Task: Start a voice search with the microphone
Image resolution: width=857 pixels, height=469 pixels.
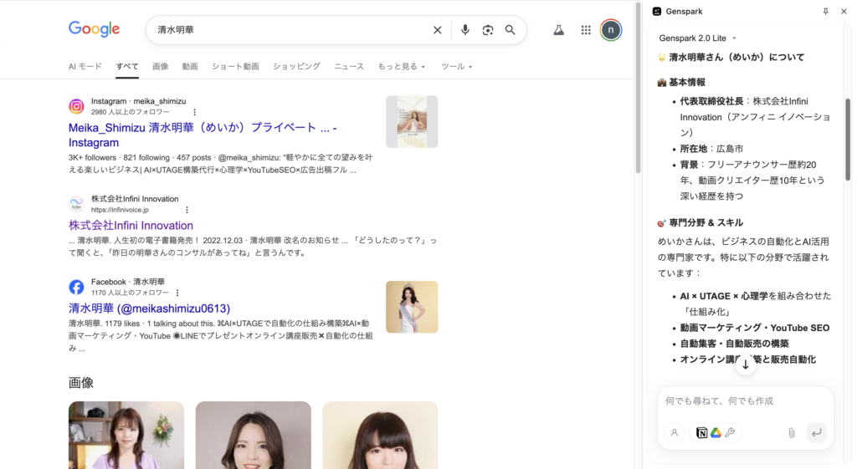Action: tap(465, 30)
